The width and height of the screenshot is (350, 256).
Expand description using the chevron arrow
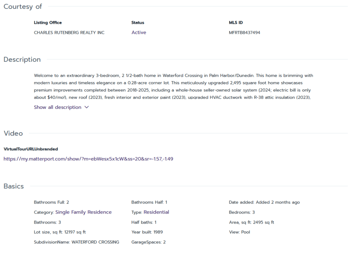point(87,107)
